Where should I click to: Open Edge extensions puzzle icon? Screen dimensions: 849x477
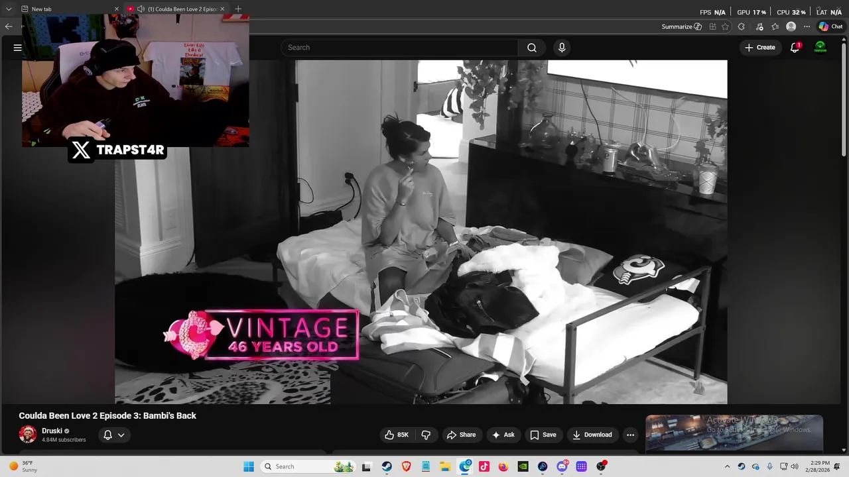click(741, 26)
